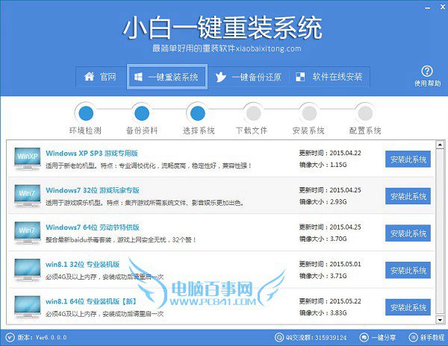The height and width of the screenshot is (346, 448).
Task: Click the win8.1 64位 monitor icon
Action: click(28, 306)
